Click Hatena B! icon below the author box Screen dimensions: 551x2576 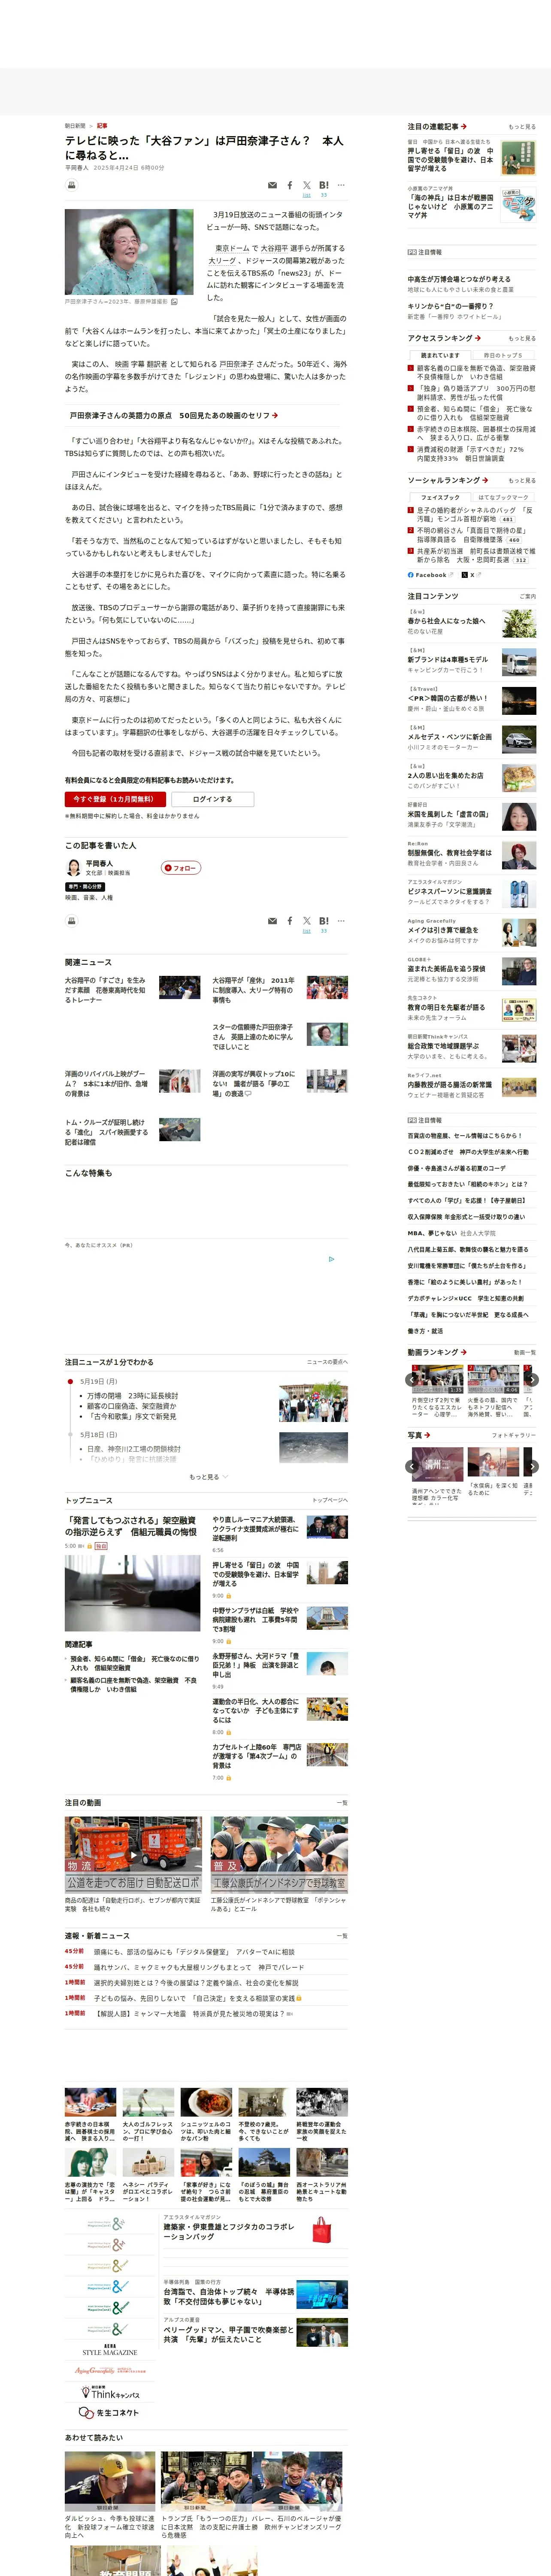tap(324, 921)
